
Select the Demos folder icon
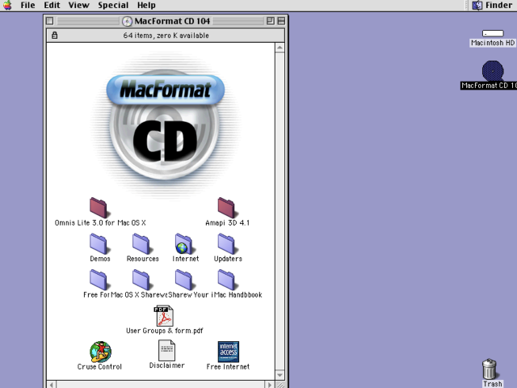(99, 244)
